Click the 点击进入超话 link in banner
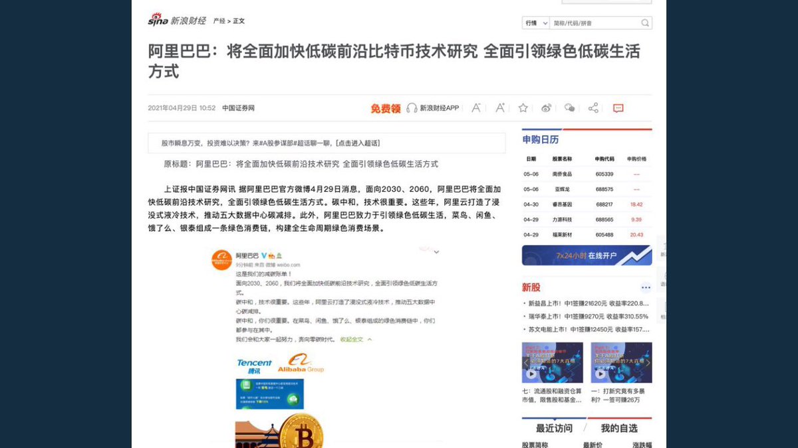The image size is (798, 448). click(358, 143)
